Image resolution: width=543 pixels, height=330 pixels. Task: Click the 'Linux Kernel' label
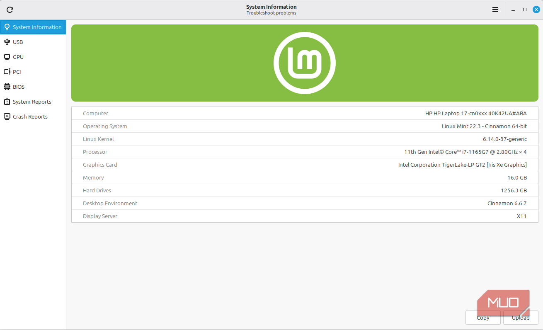(98, 139)
